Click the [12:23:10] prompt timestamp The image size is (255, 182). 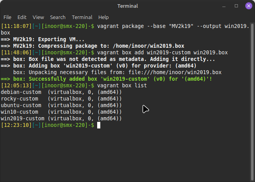16,125
